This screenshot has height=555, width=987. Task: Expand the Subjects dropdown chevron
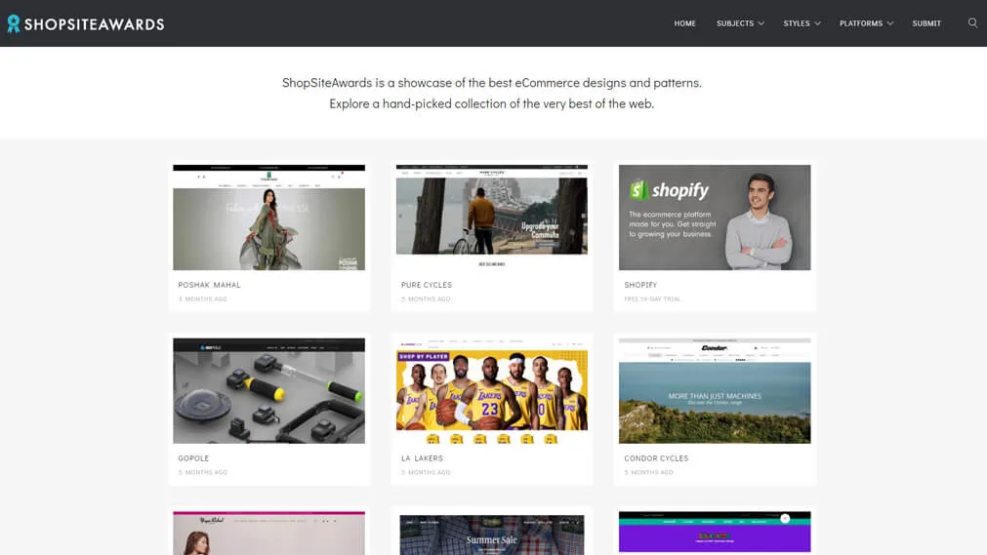[761, 23]
